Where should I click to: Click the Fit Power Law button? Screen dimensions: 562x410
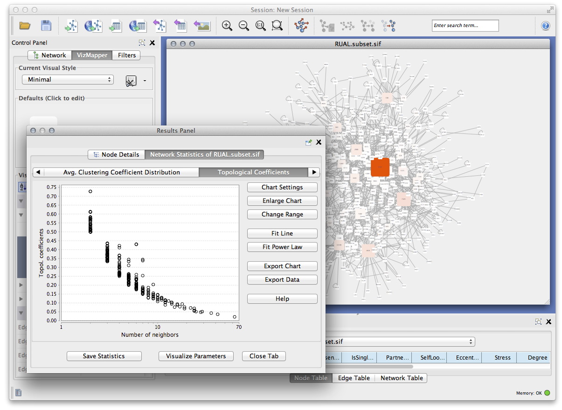click(282, 247)
